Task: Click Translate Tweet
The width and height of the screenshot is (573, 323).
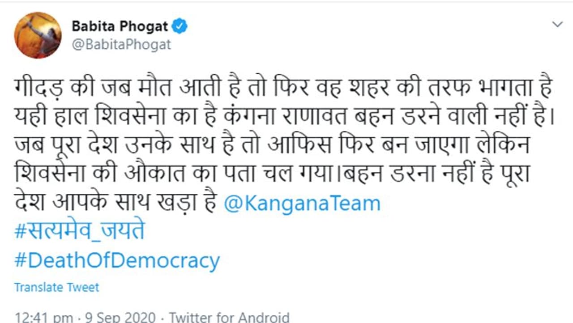Action: (x=57, y=287)
